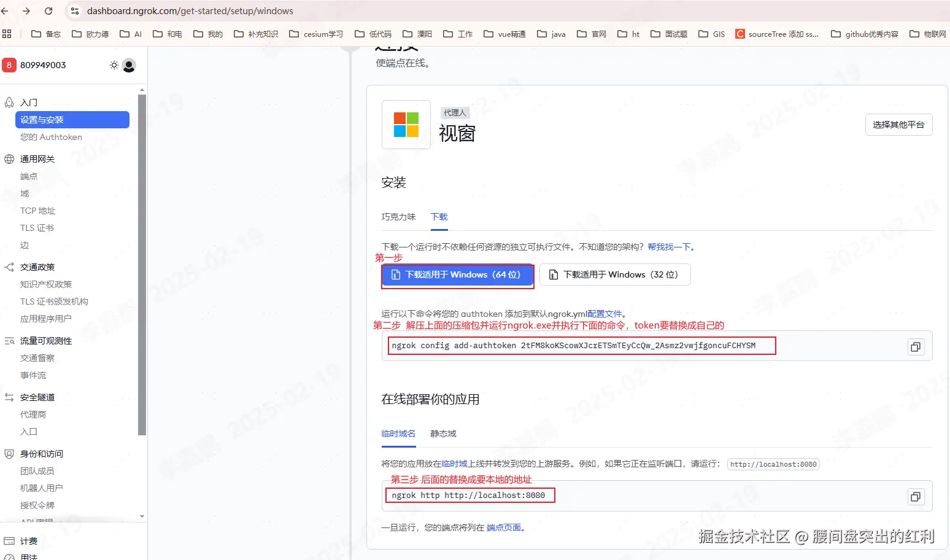Reload the page with refresh icon
The image size is (950, 560).
(x=48, y=11)
